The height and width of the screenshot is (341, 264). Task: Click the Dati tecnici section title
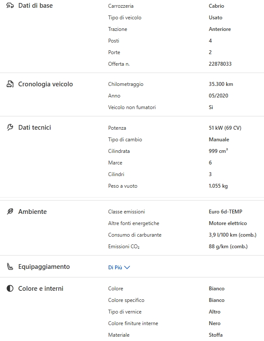pyautogui.click(x=35, y=128)
